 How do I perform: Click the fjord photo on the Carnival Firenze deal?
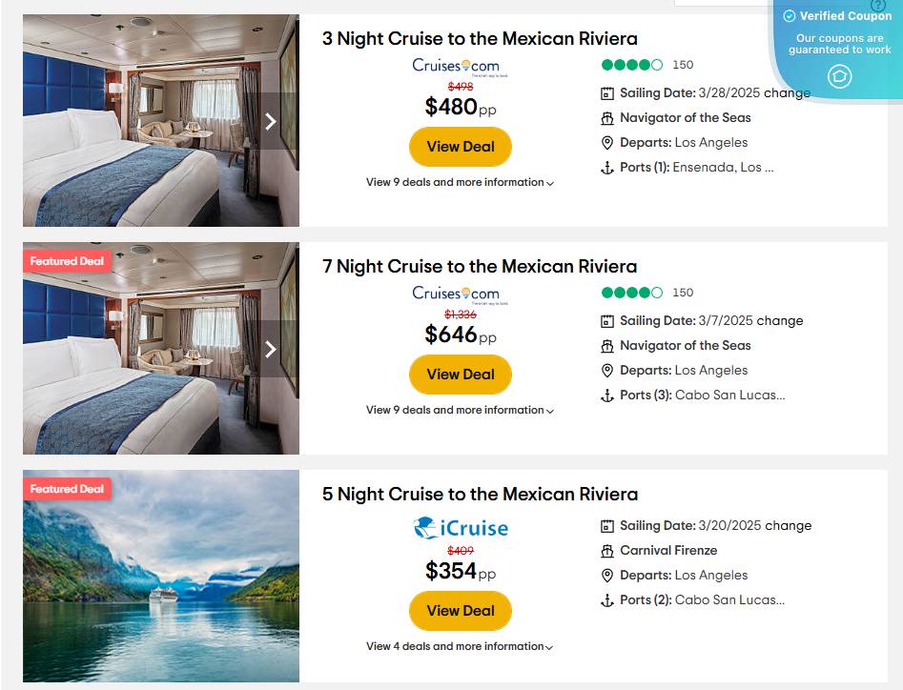pyautogui.click(x=159, y=576)
